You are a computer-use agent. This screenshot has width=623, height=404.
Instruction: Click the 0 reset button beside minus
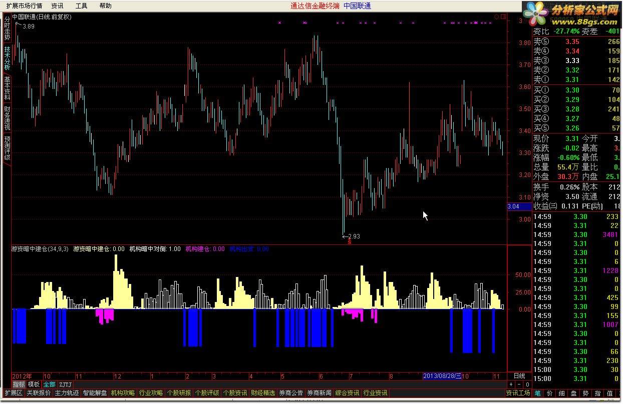527,384
